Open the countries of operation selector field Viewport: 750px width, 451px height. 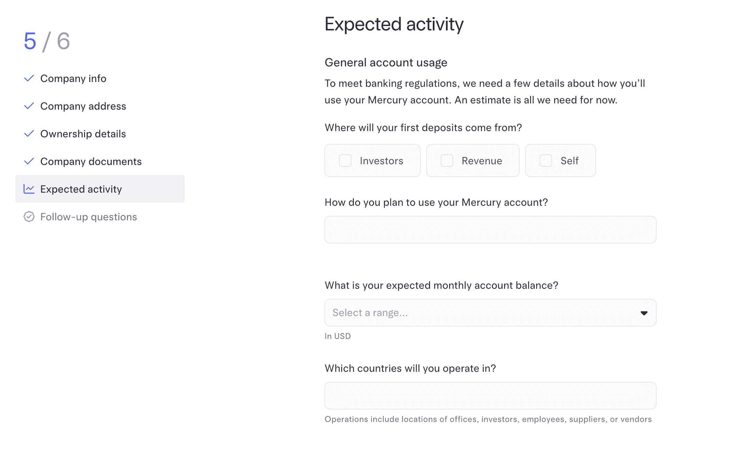coord(490,396)
